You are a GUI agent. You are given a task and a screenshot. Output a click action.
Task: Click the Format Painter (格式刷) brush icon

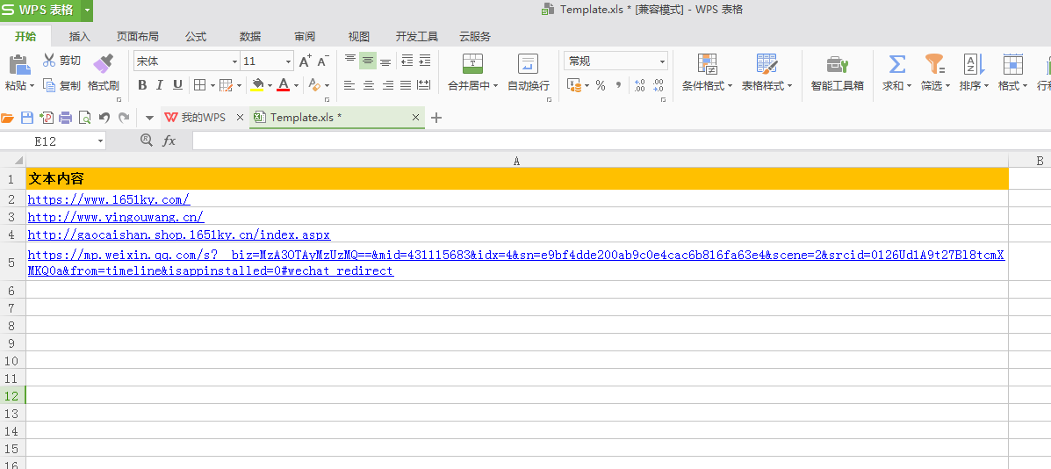tap(104, 63)
